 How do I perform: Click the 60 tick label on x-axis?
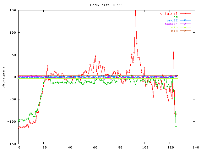click(95, 147)
